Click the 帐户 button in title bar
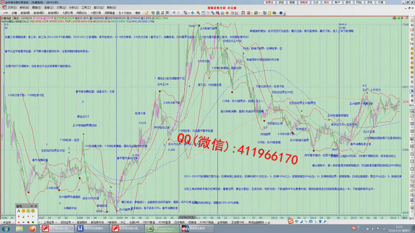 click(338, 2)
